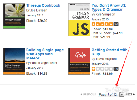The height and width of the screenshot is (100, 137).
Task: Click the Page 1 of 12 combo box
Action: pyautogui.click(x=111, y=95)
